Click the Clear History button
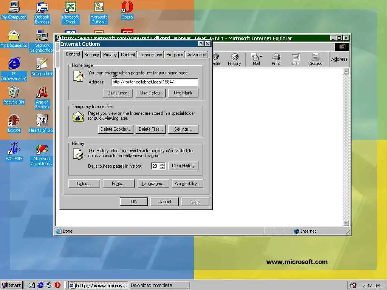The height and width of the screenshot is (290, 387). click(x=183, y=166)
